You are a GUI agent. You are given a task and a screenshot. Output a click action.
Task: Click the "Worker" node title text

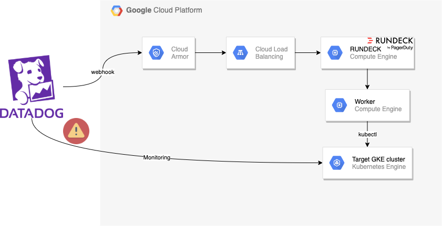coord(365,102)
